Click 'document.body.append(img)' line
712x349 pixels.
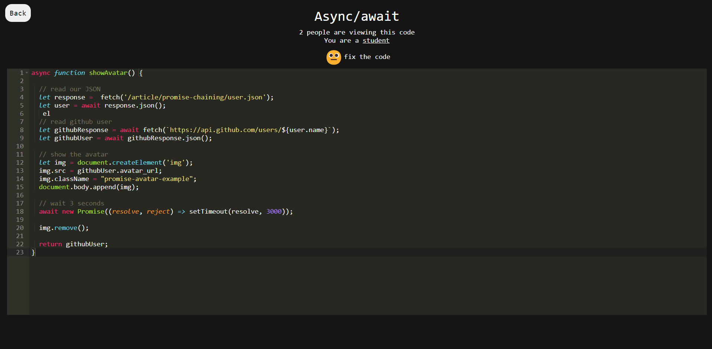89,187
